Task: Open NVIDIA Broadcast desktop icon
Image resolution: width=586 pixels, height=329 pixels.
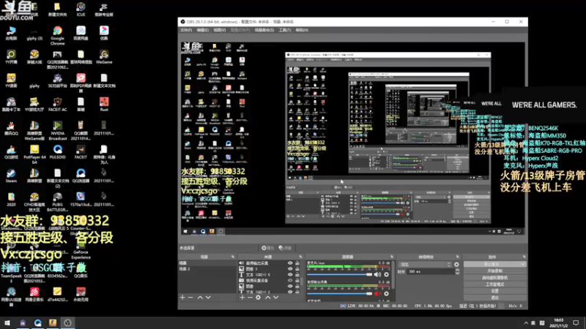Action: pyautogui.click(x=57, y=130)
